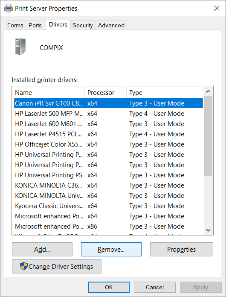The width and height of the screenshot is (226, 297).
Task: Select the HP LaserJet 500 MFP driver
Action: (108, 114)
